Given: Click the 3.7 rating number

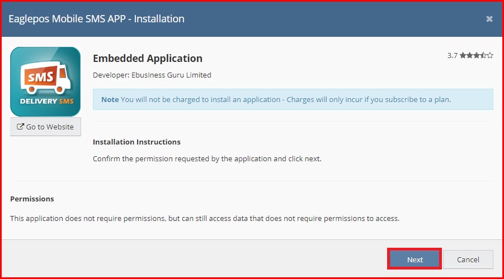Looking at the screenshot, I should pos(453,56).
